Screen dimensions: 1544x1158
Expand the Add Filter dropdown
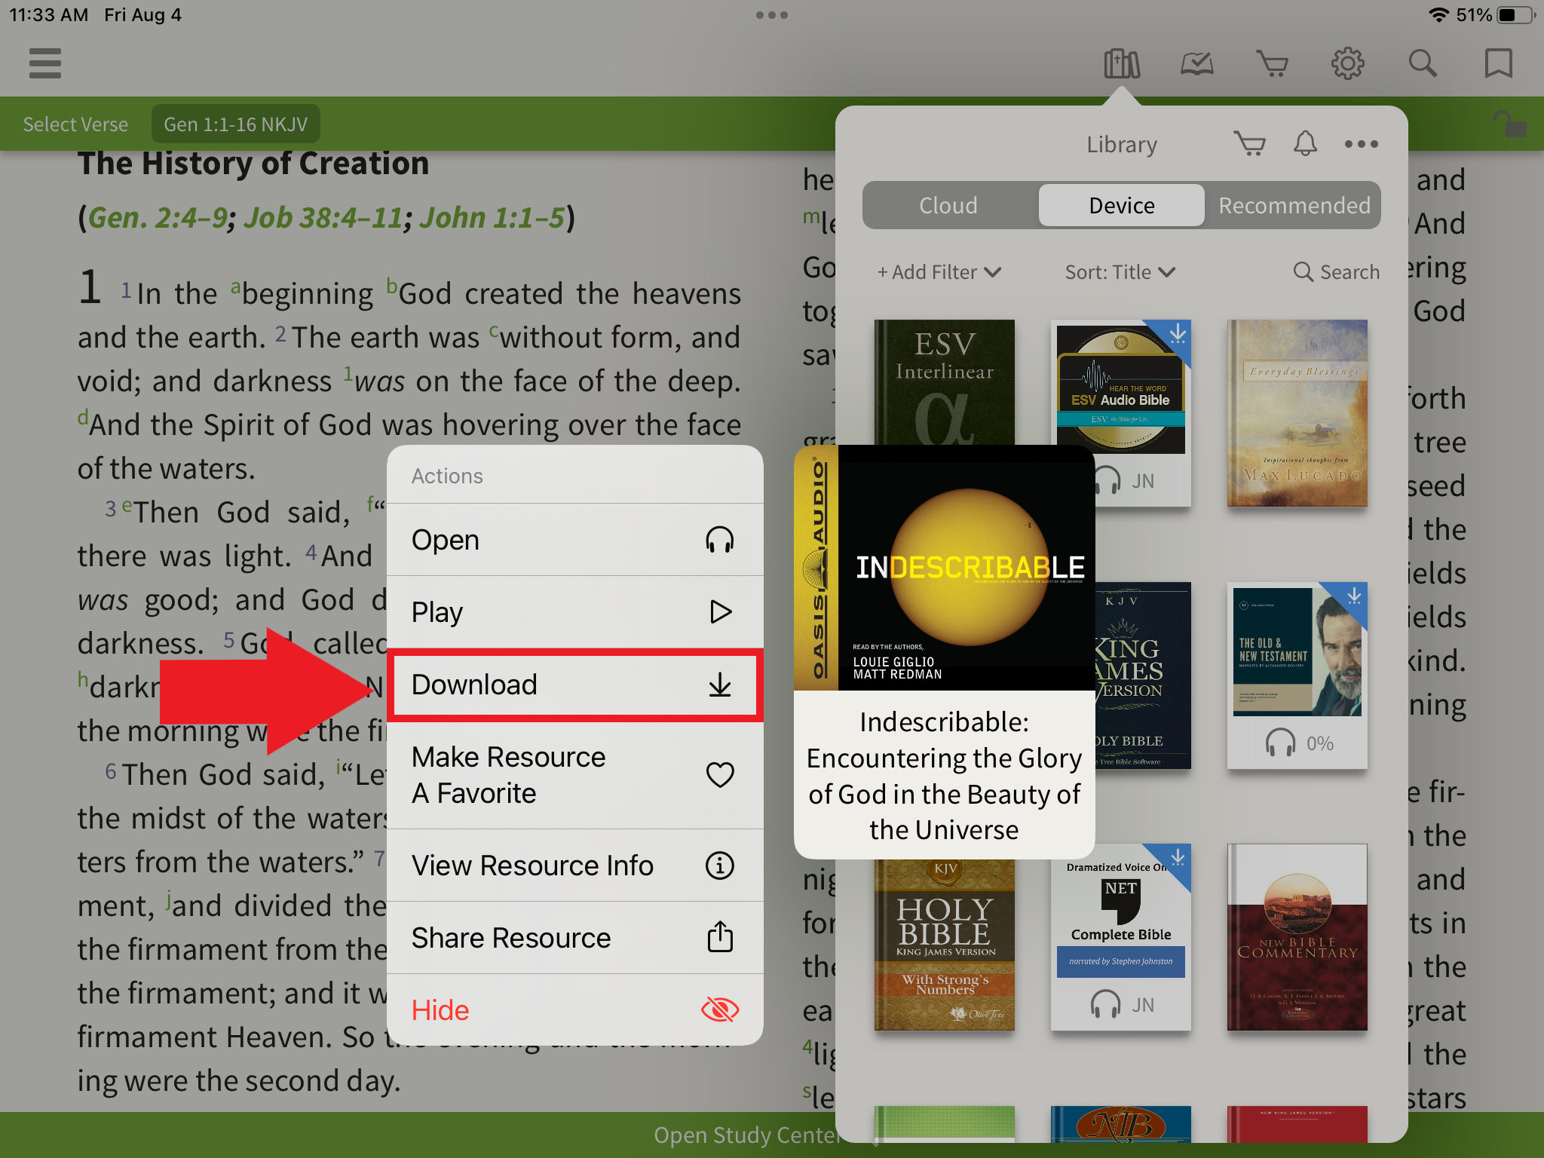click(x=939, y=271)
